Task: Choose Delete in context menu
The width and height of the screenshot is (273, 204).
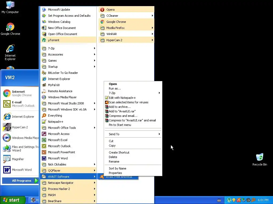Action: [133, 157]
